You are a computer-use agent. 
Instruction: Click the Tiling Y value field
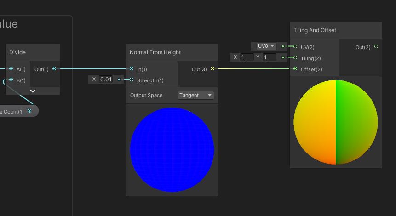(269, 57)
